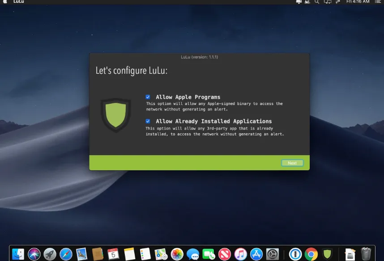Open iTunes music icon in Dock
The image size is (384, 261).
[240, 254]
